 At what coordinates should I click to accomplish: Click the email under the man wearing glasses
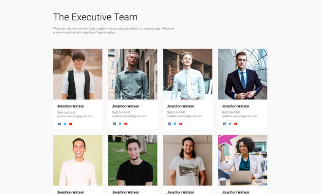[x=74, y=116]
